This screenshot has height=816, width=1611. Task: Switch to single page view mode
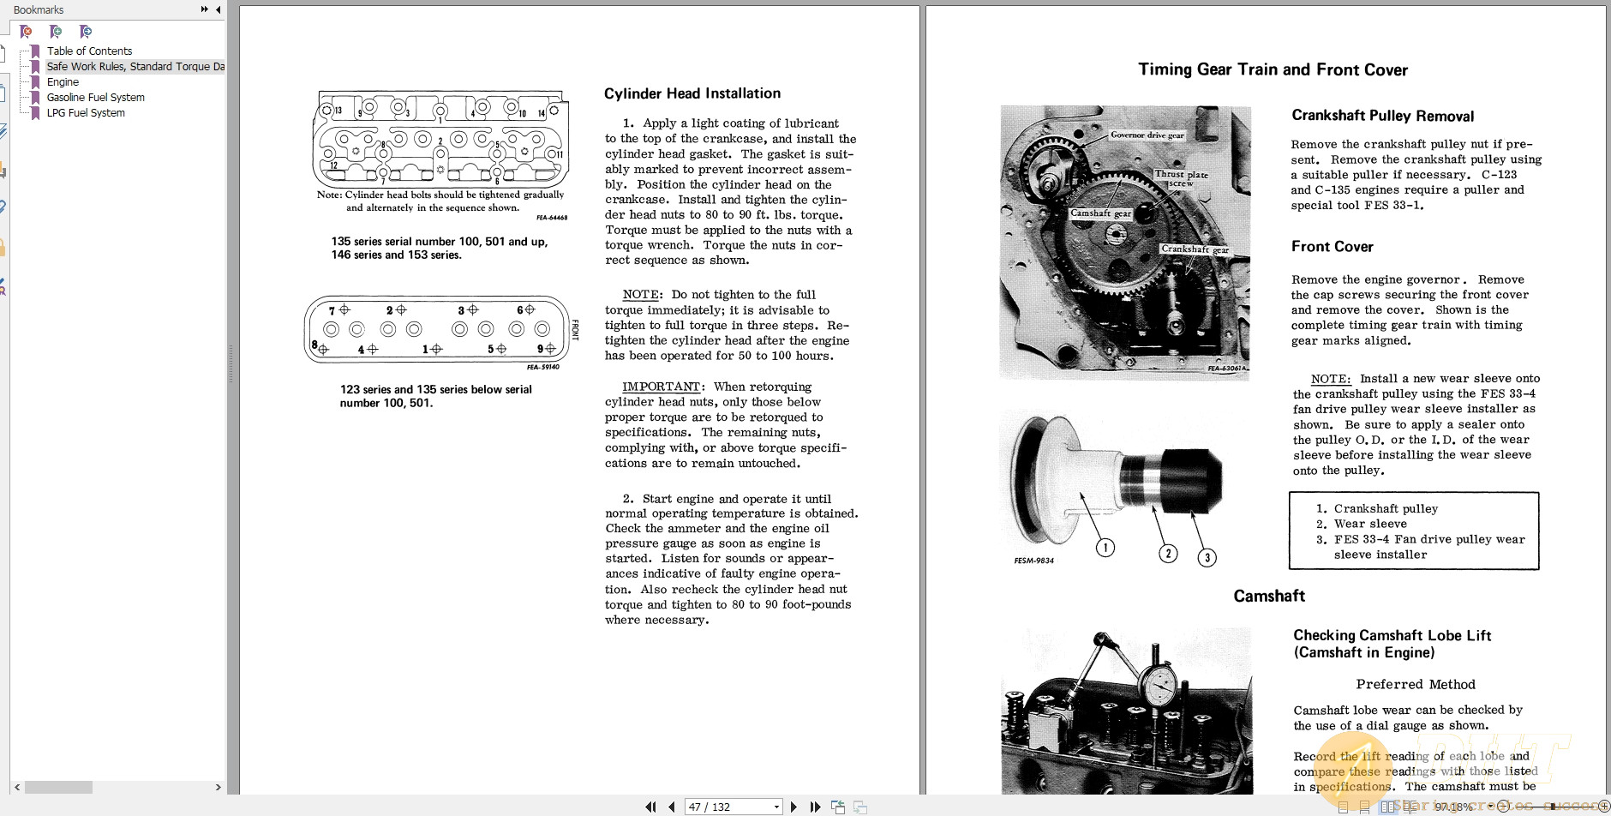coord(1344,807)
